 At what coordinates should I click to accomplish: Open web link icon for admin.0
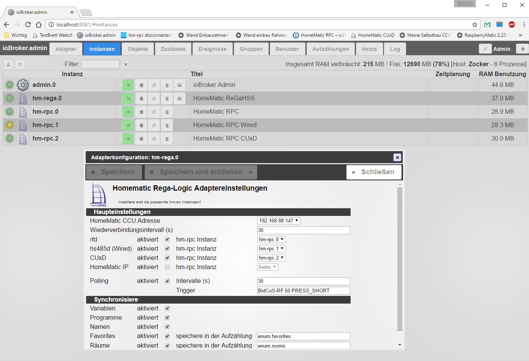coord(180,85)
